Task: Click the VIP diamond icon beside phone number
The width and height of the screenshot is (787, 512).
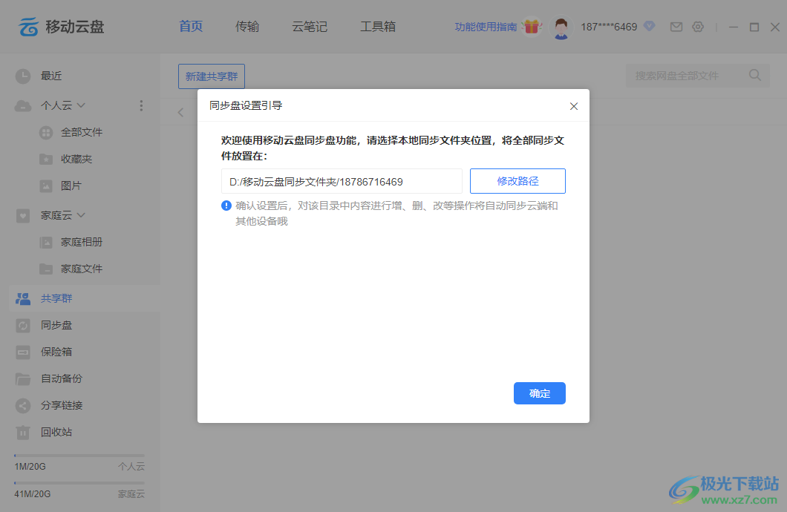Action: point(649,26)
